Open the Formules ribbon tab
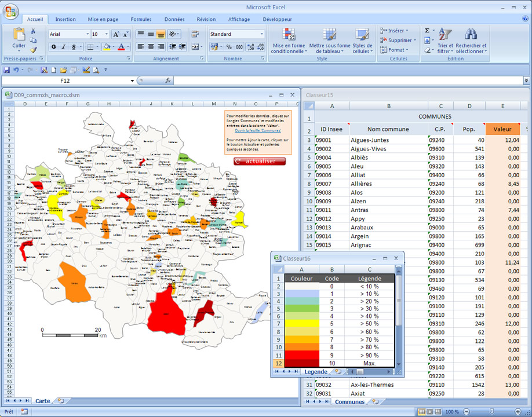This screenshot has width=532, height=417. click(141, 19)
